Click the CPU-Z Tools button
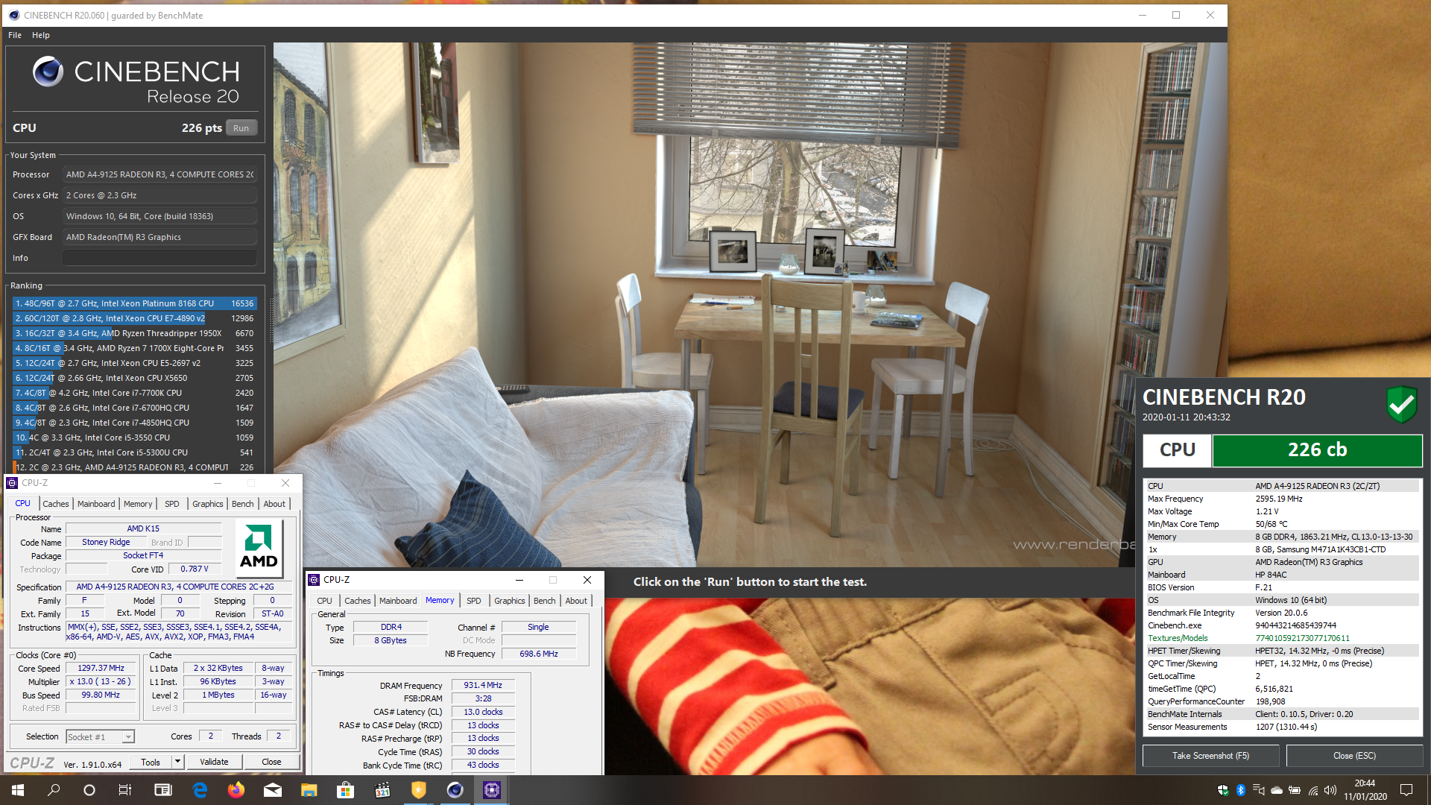 pyautogui.click(x=151, y=762)
